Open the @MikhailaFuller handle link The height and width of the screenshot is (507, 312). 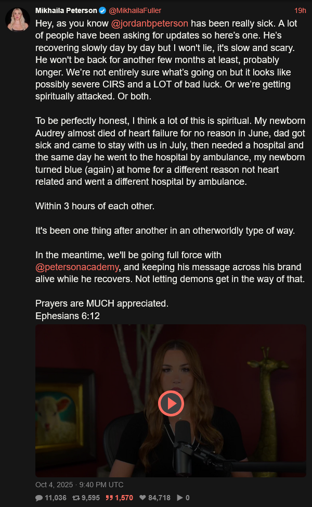tap(135, 10)
